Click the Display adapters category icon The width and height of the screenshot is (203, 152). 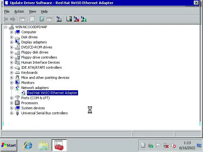17,42
